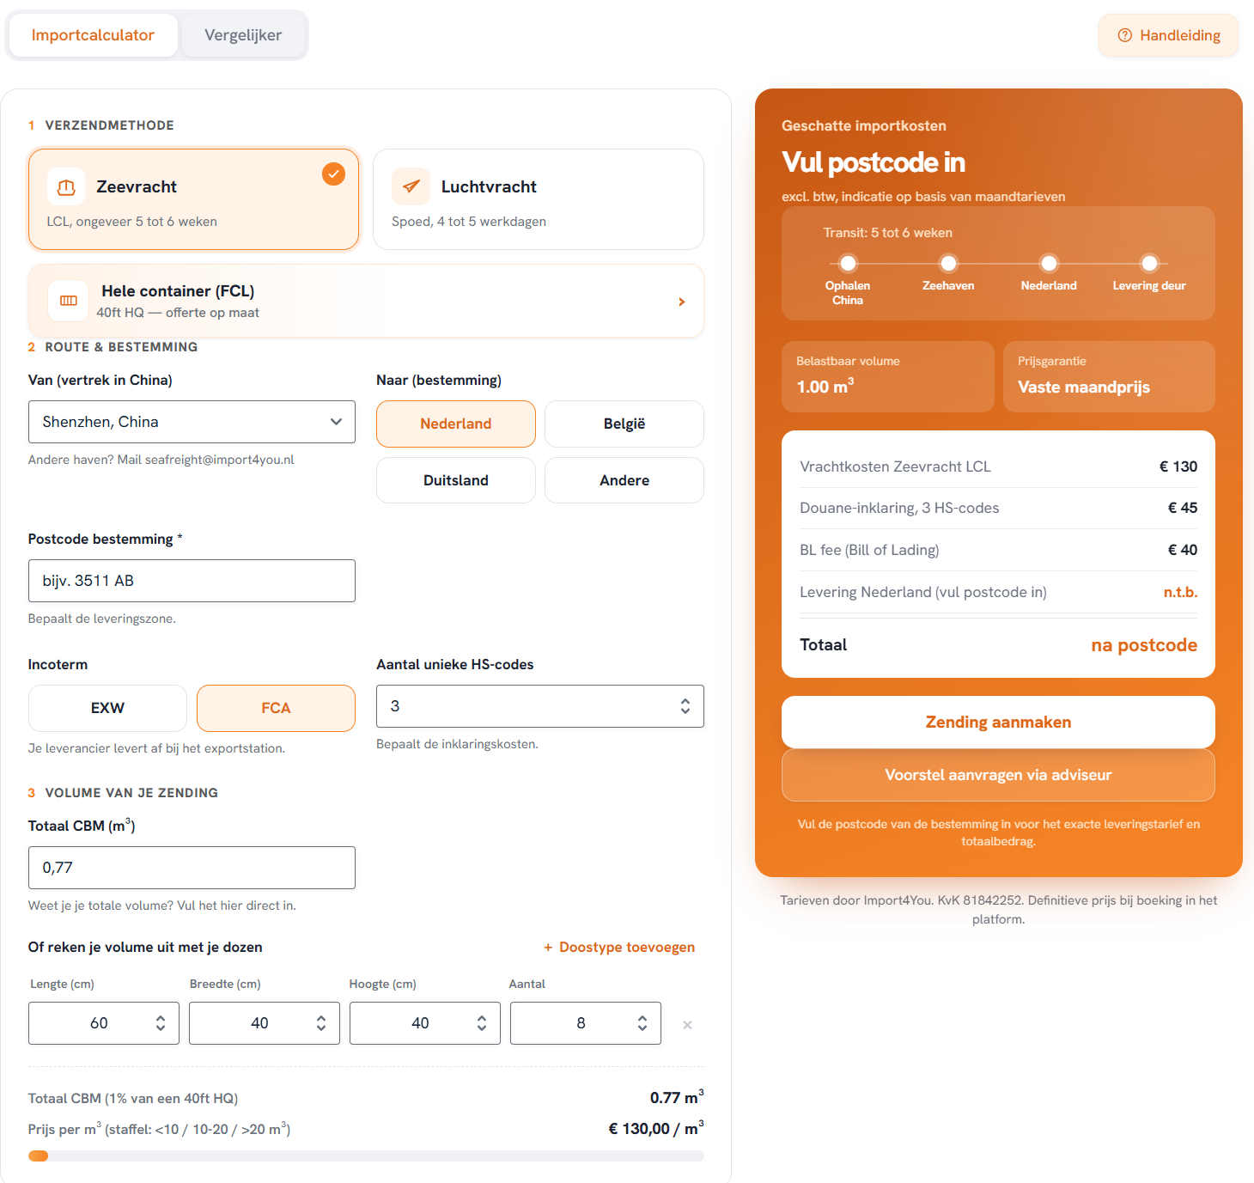Adjust the Hoogte (cm) stepper arrows
The width and height of the screenshot is (1254, 1183).
pyautogui.click(x=482, y=1023)
